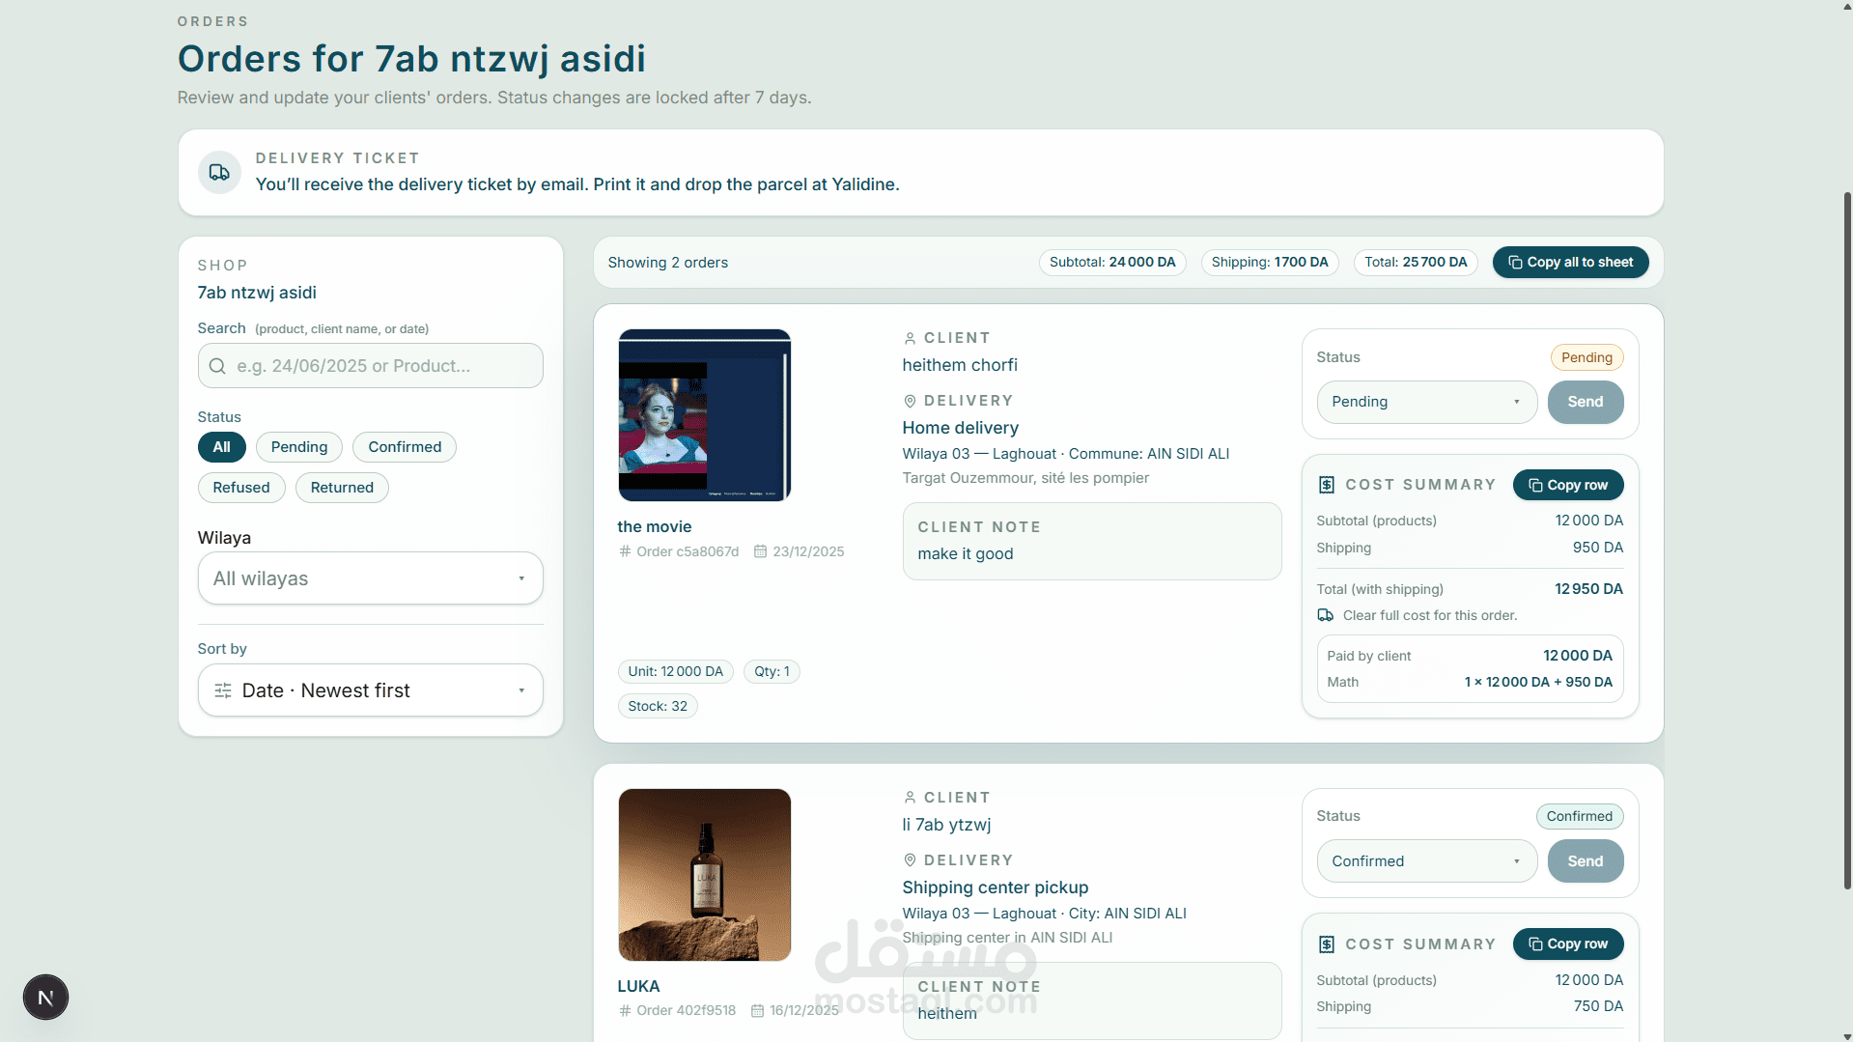Click the sliders icon in Sort by box

pyautogui.click(x=223, y=690)
